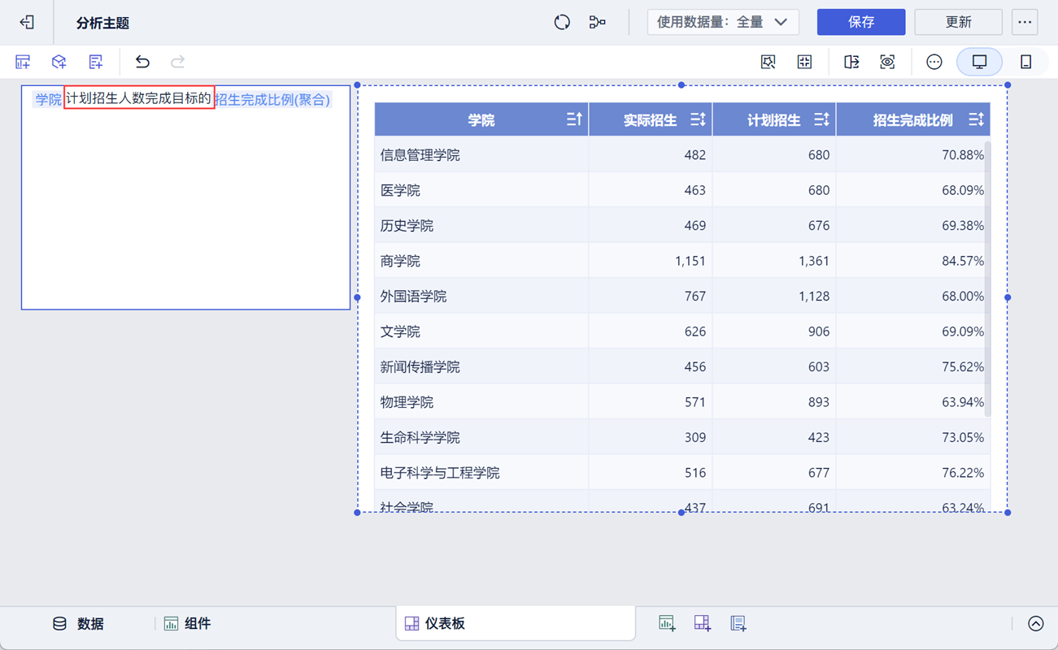Open the top-right more options ellipsis
Viewport: 1058px width, 650px height.
coord(1025,22)
